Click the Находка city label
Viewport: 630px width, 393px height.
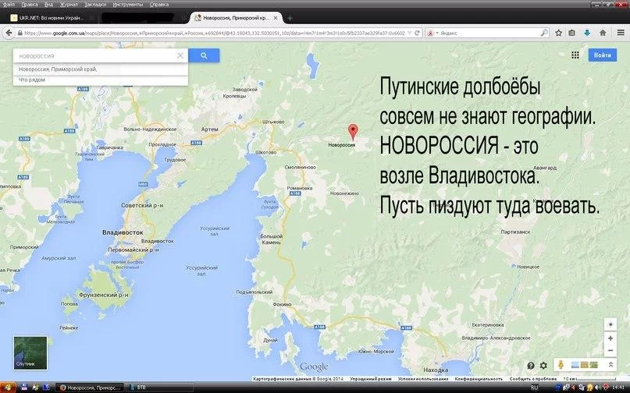pos(436,370)
